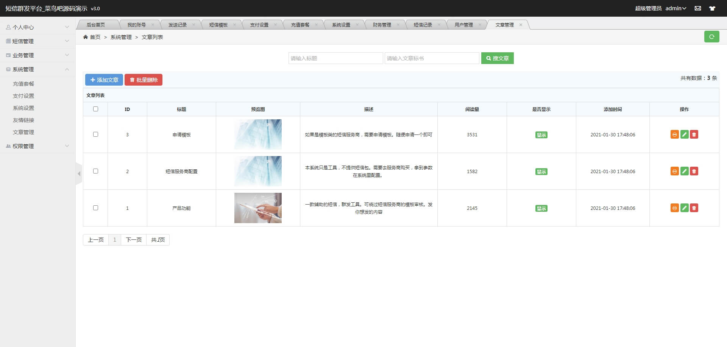Viewport: 727px width, 347px height.
Task: Click the title input field 请输入标题
Action: pos(335,58)
